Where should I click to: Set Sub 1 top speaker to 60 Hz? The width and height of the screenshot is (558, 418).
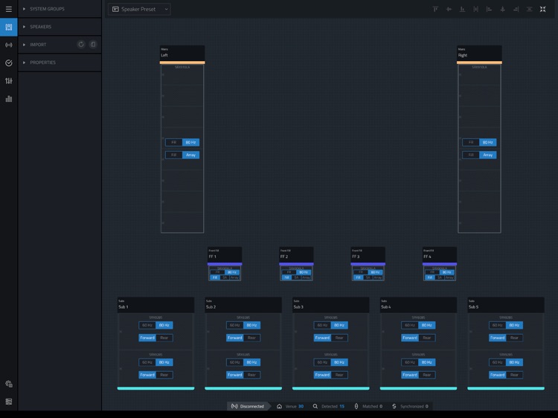[147, 325]
